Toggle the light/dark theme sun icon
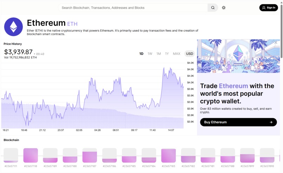This screenshot has height=173, width=283. click(224, 8)
